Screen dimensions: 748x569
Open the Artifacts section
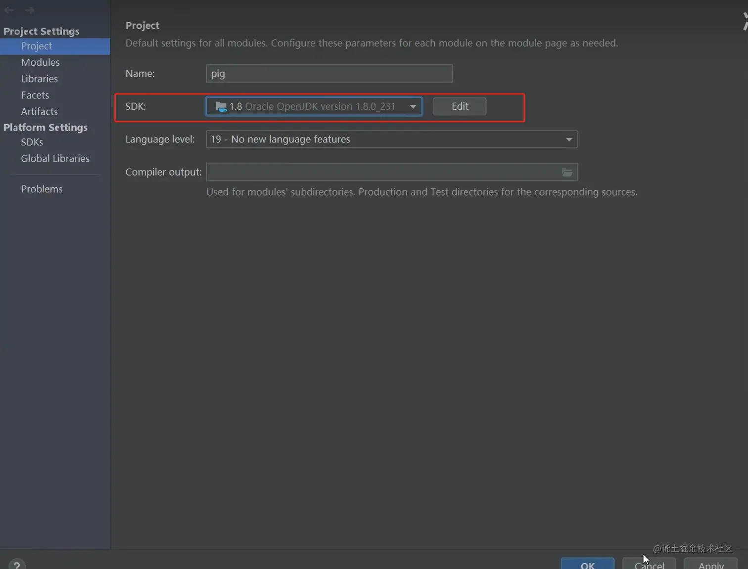[x=40, y=111]
